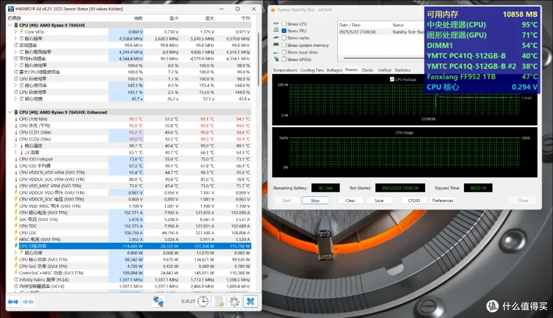This screenshot has height=318, width=553.
Task: Click the 123 icon beside Stress FPU
Action: point(276,30)
